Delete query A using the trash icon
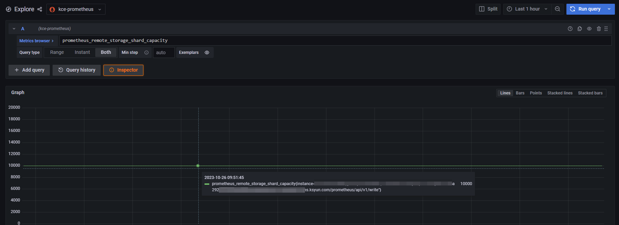This screenshot has width=619, height=225. tap(599, 29)
